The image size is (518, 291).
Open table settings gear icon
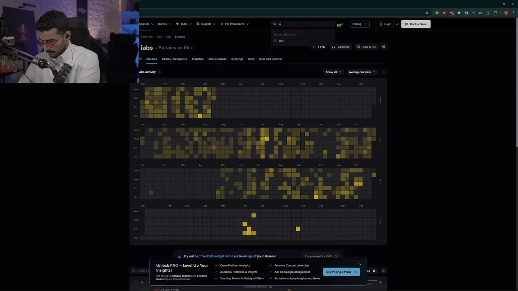pyautogui.click(x=374, y=271)
